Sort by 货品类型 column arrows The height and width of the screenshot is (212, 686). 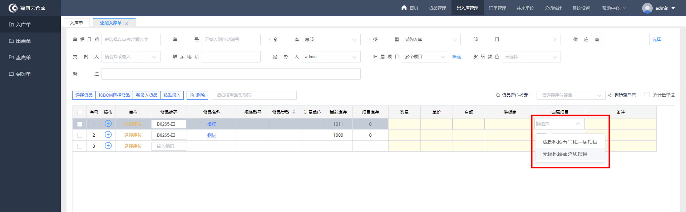[294, 112]
